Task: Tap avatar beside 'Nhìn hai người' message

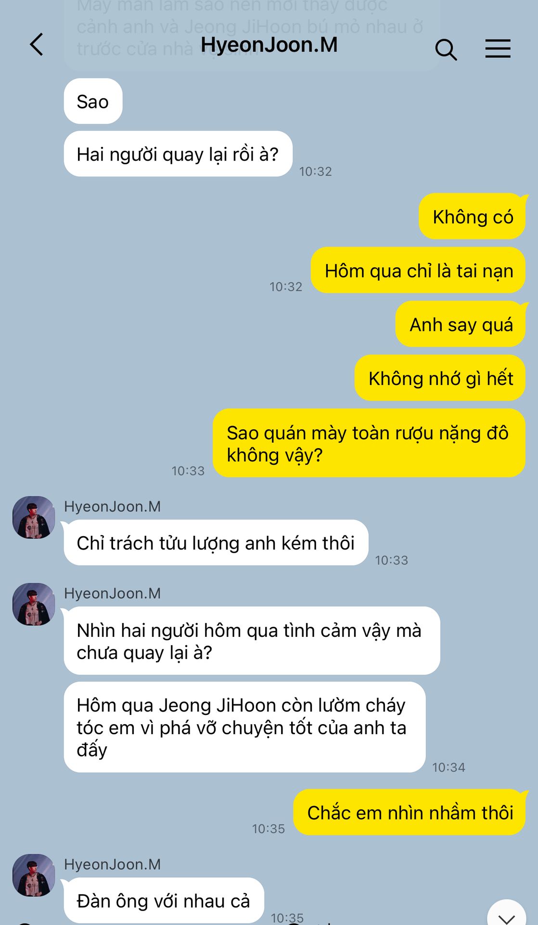Action: coord(34,604)
